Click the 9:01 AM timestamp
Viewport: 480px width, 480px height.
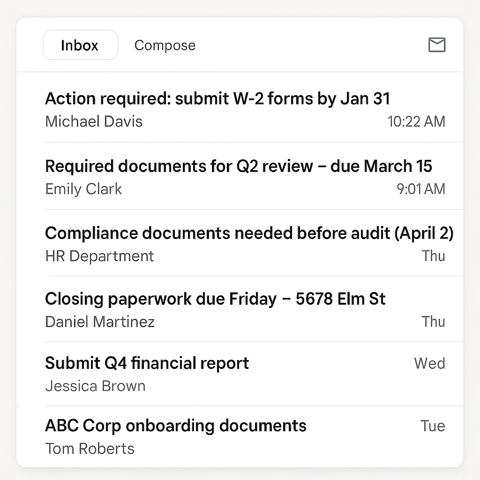click(x=420, y=189)
